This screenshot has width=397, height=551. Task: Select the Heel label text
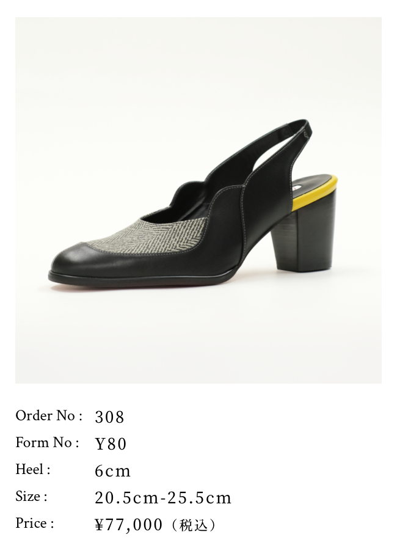tap(32, 470)
